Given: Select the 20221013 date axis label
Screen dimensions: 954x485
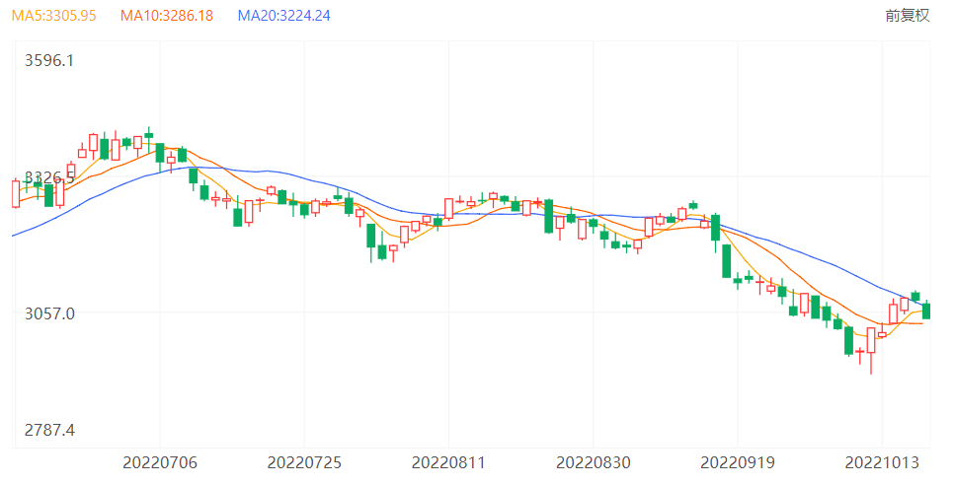Looking at the screenshot, I should [x=882, y=463].
